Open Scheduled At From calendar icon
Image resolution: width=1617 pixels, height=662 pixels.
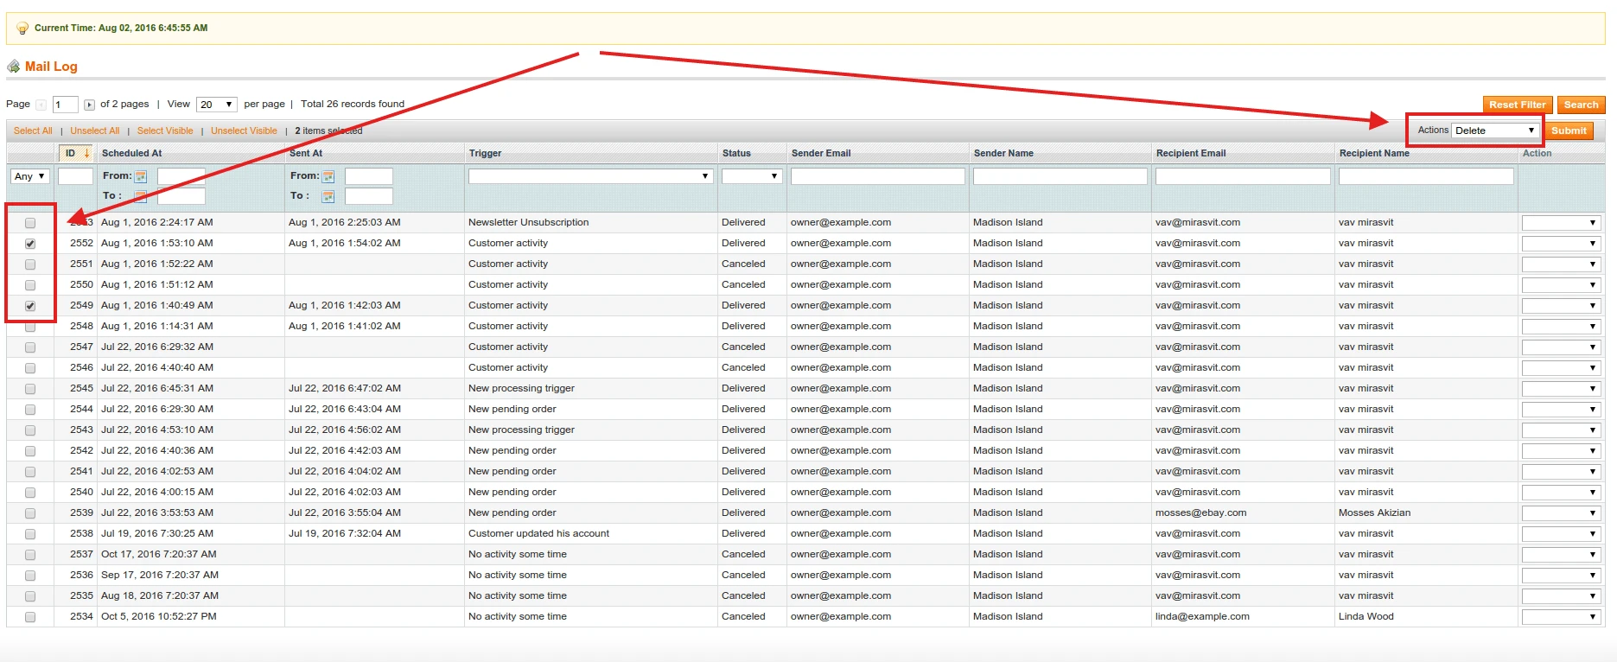(141, 176)
